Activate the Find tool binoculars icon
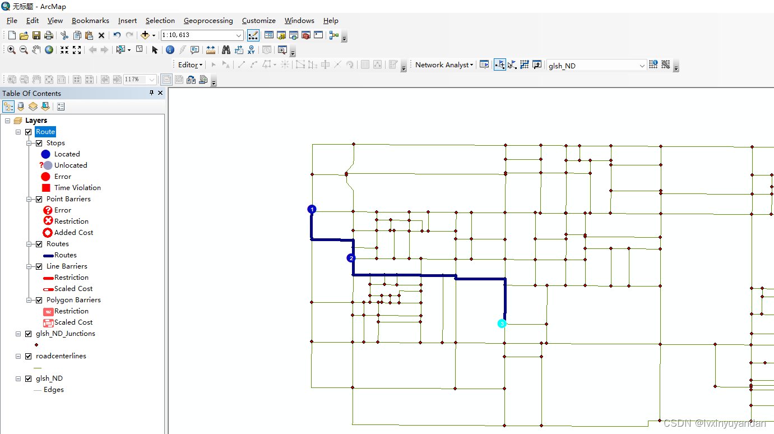The height and width of the screenshot is (434, 774). tap(225, 50)
